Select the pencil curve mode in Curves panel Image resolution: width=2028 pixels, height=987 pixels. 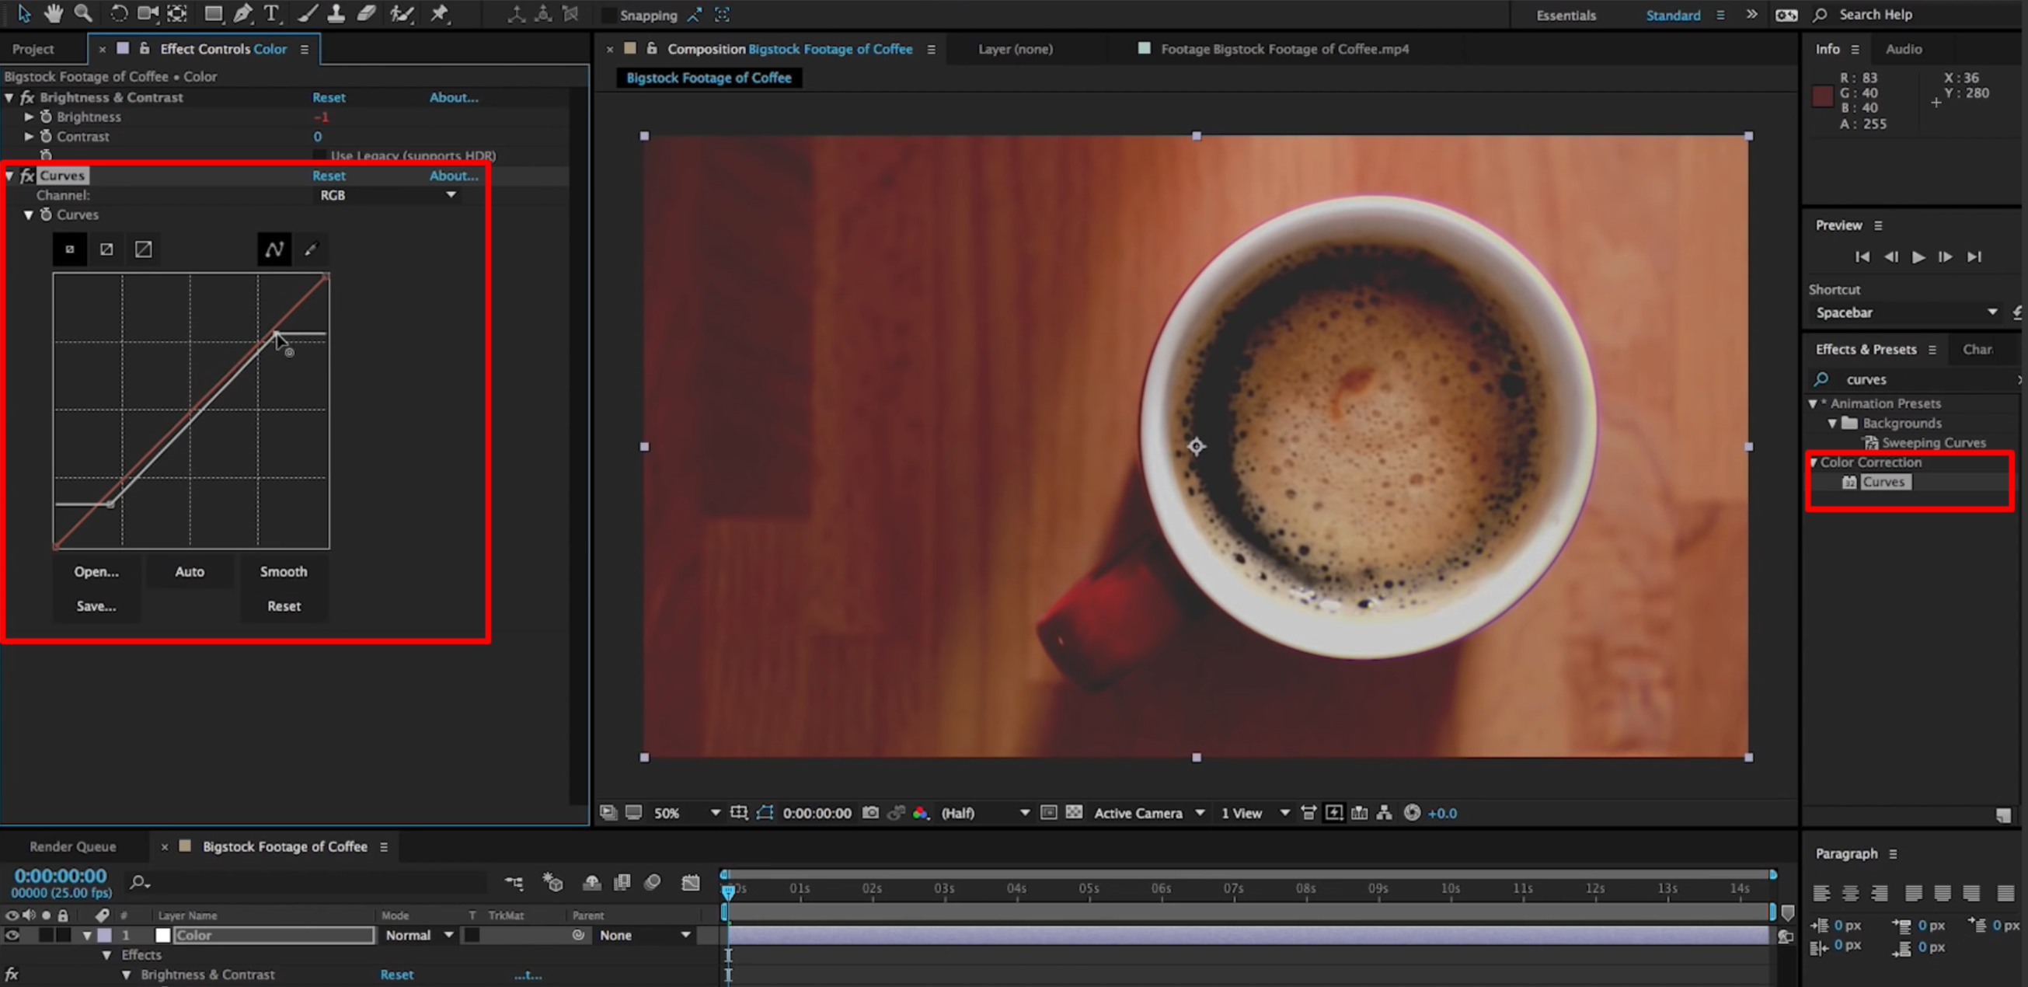pyautogui.click(x=274, y=249)
